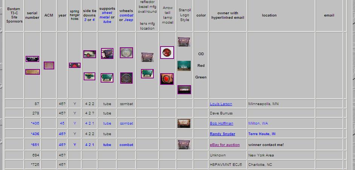Image resolution: width=355 pixels, height=170 pixels.
Task: Select the 4 2 2 cell in Randy Snyder row
Action: click(90, 134)
